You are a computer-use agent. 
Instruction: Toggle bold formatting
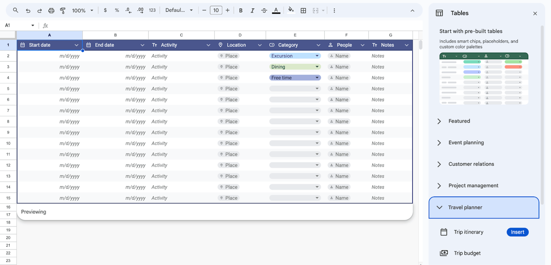pos(241,10)
